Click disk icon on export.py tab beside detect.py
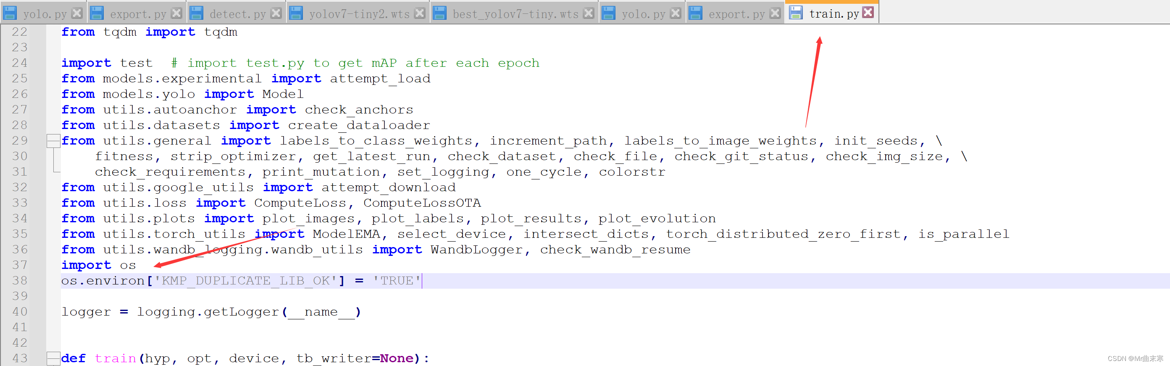 pos(97,13)
